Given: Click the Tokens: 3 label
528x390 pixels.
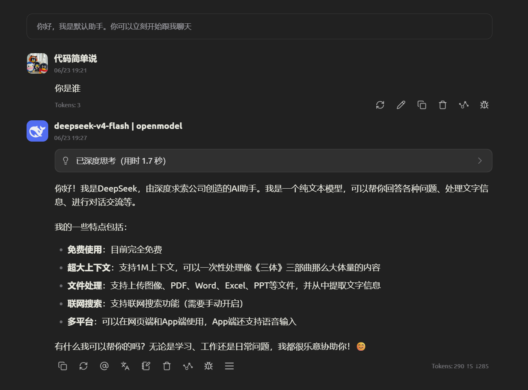Looking at the screenshot, I should point(67,105).
